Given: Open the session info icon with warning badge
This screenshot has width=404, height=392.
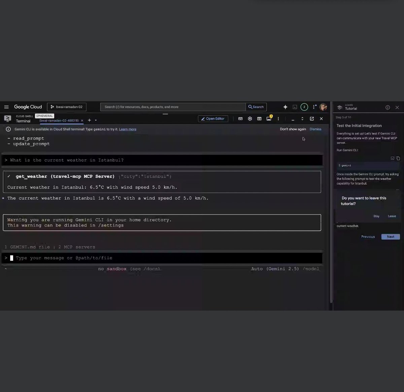Looking at the screenshot, I should point(269,118).
